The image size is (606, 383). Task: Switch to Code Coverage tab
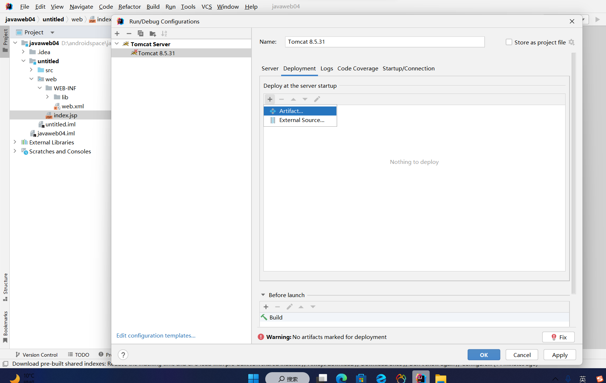coord(358,69)
